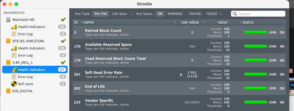Click Soft Read Error Rate green status bar

click(x=255, y=75)
